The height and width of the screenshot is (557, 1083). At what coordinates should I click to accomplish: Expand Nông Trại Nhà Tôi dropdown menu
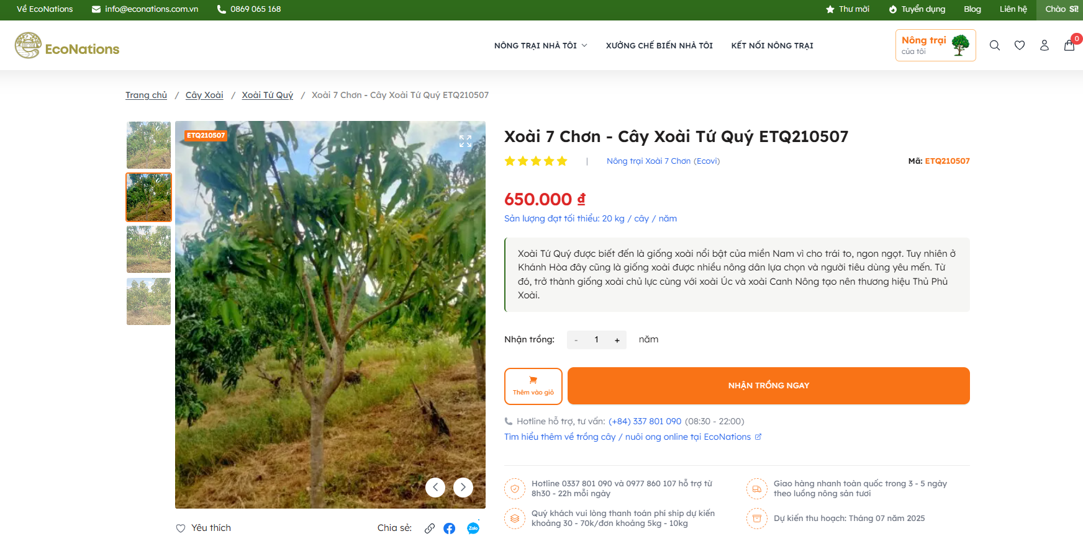(x=540, y=46)
